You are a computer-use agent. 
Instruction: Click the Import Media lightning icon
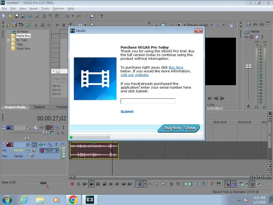point(8,25)
